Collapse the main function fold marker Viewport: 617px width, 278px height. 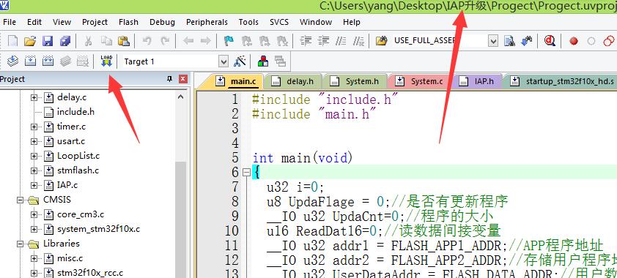(246, 172)
